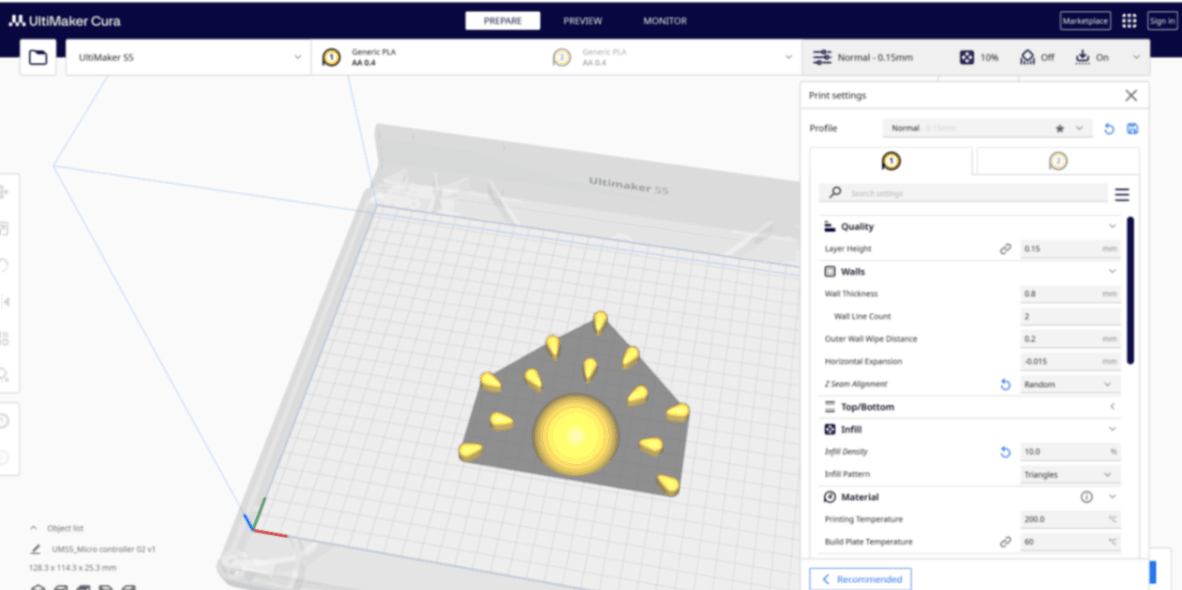The width and height of the screenshot is (1182, 590).
Task: Collapse the Material settings category
Action: pyautogui.click(x=1112, y=497)
